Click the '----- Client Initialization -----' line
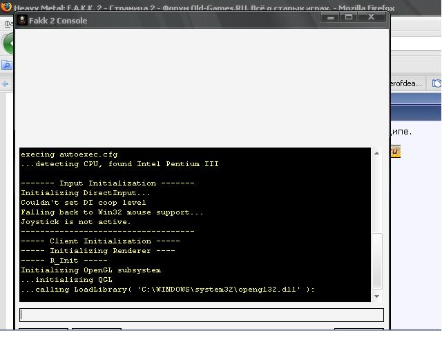Screen dimensions: 442x353 pos(100,241)
